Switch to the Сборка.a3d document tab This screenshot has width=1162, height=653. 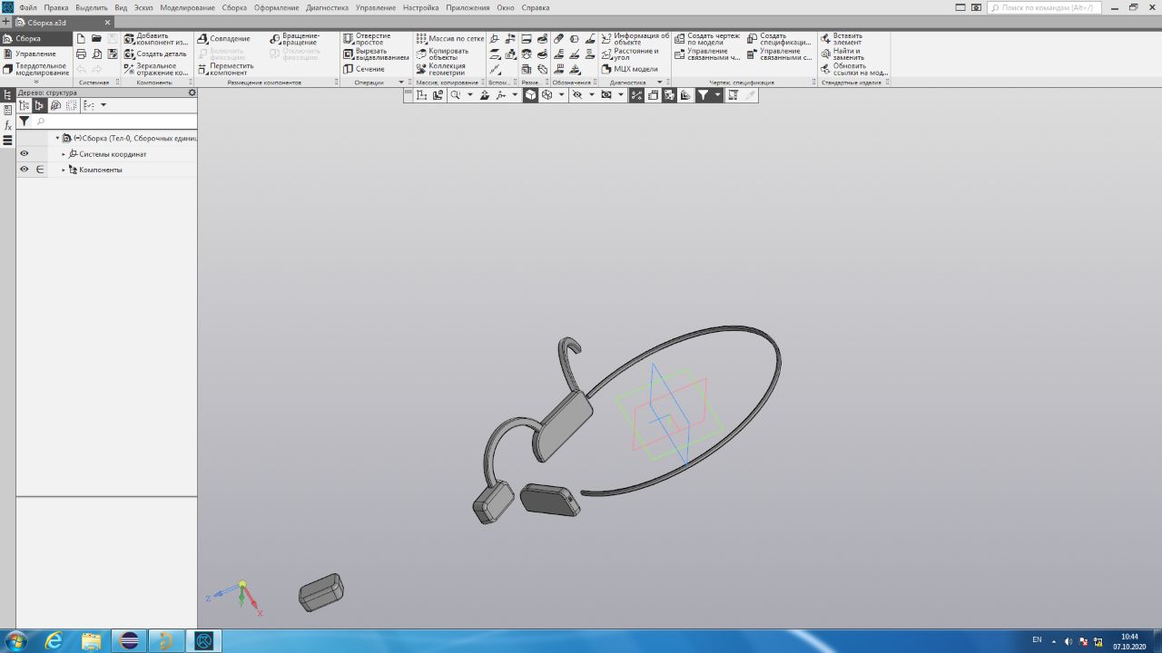pos(62,23)
